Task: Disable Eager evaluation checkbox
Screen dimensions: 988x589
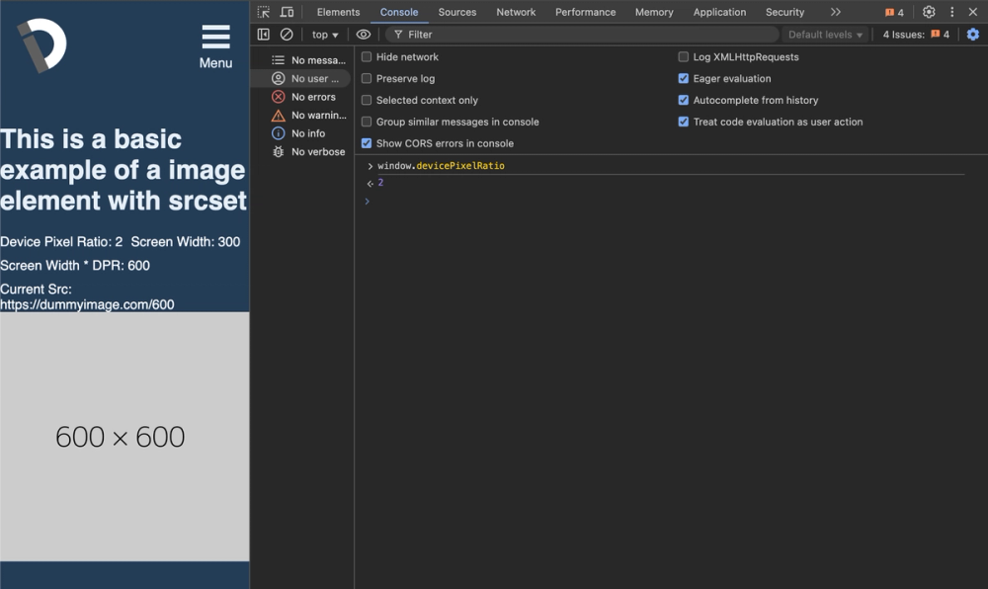Action: click(x=683, y=79)
